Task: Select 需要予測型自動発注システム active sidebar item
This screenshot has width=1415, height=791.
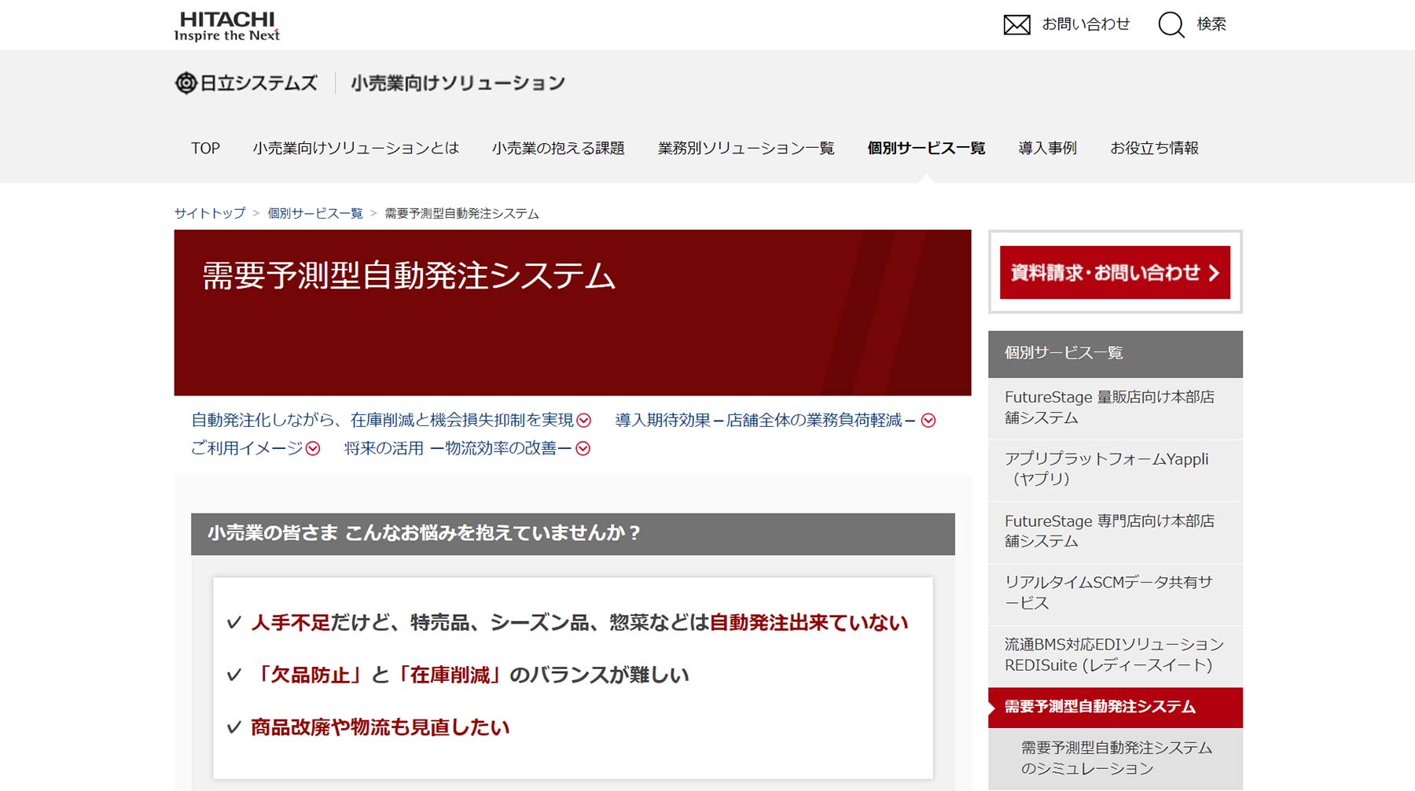Action: (1115, 707)
